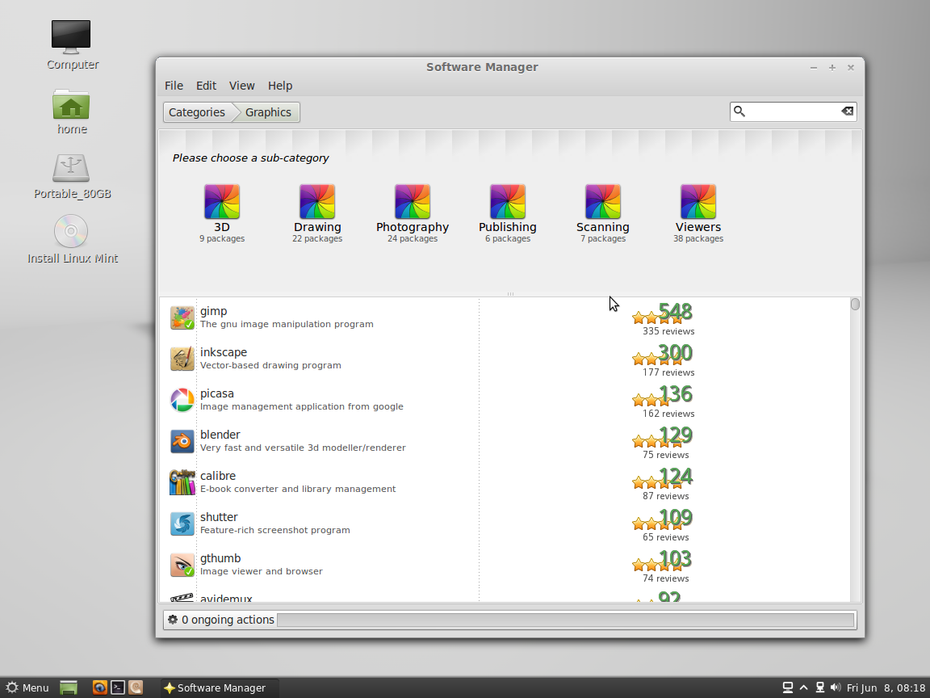Open the shell-shaped file manager panel icon

click(x=136, y=687)
